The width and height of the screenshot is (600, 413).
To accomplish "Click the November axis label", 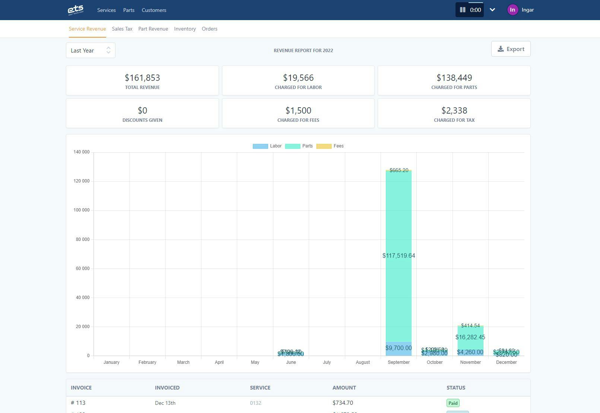I will (470, 362).
